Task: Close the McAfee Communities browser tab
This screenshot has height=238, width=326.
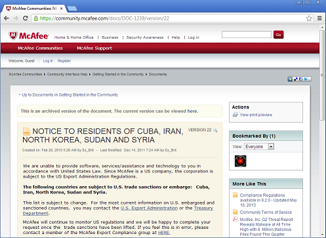Action: click(62, 9)
